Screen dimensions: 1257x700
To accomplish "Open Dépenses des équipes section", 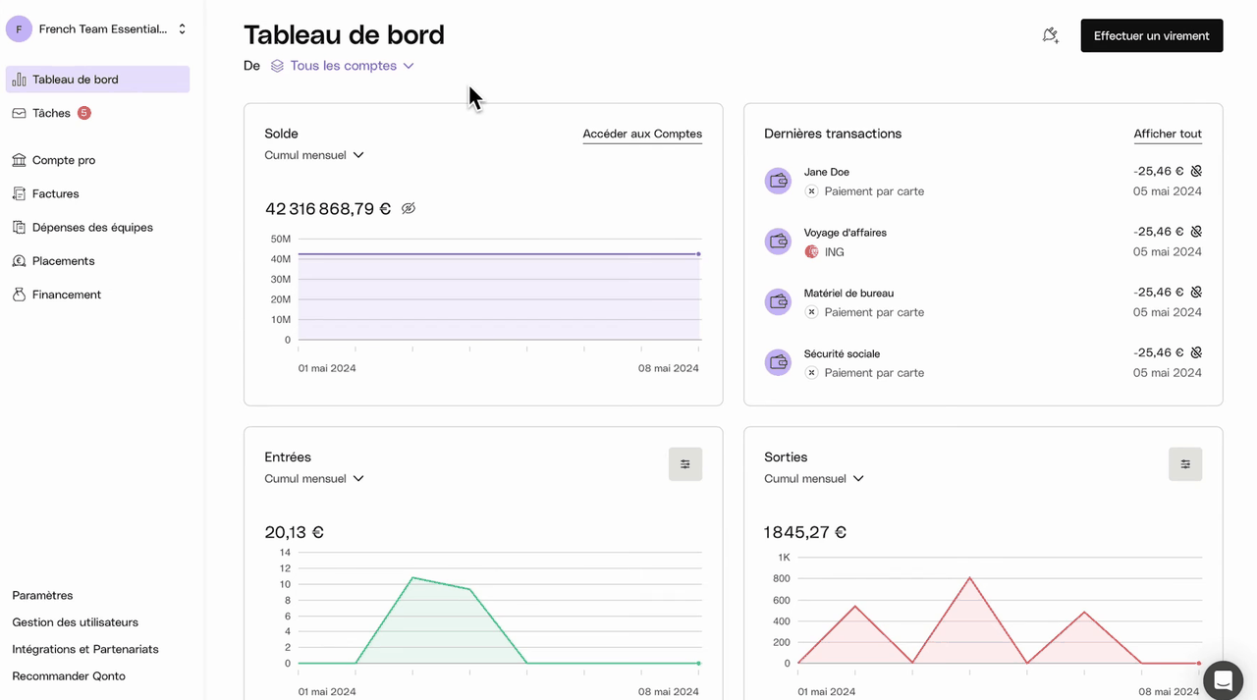I will [97, 227].
